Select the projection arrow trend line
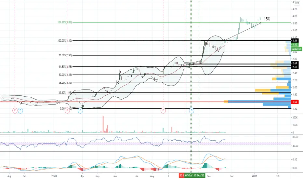This screenshot has width=303, height=179. 243,32
